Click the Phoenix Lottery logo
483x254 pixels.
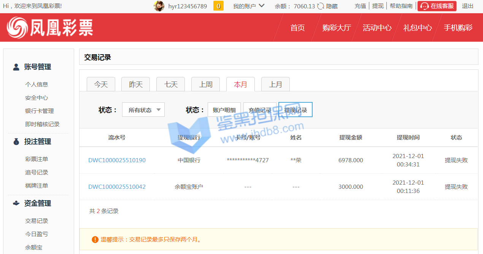[x=50, y=28]
